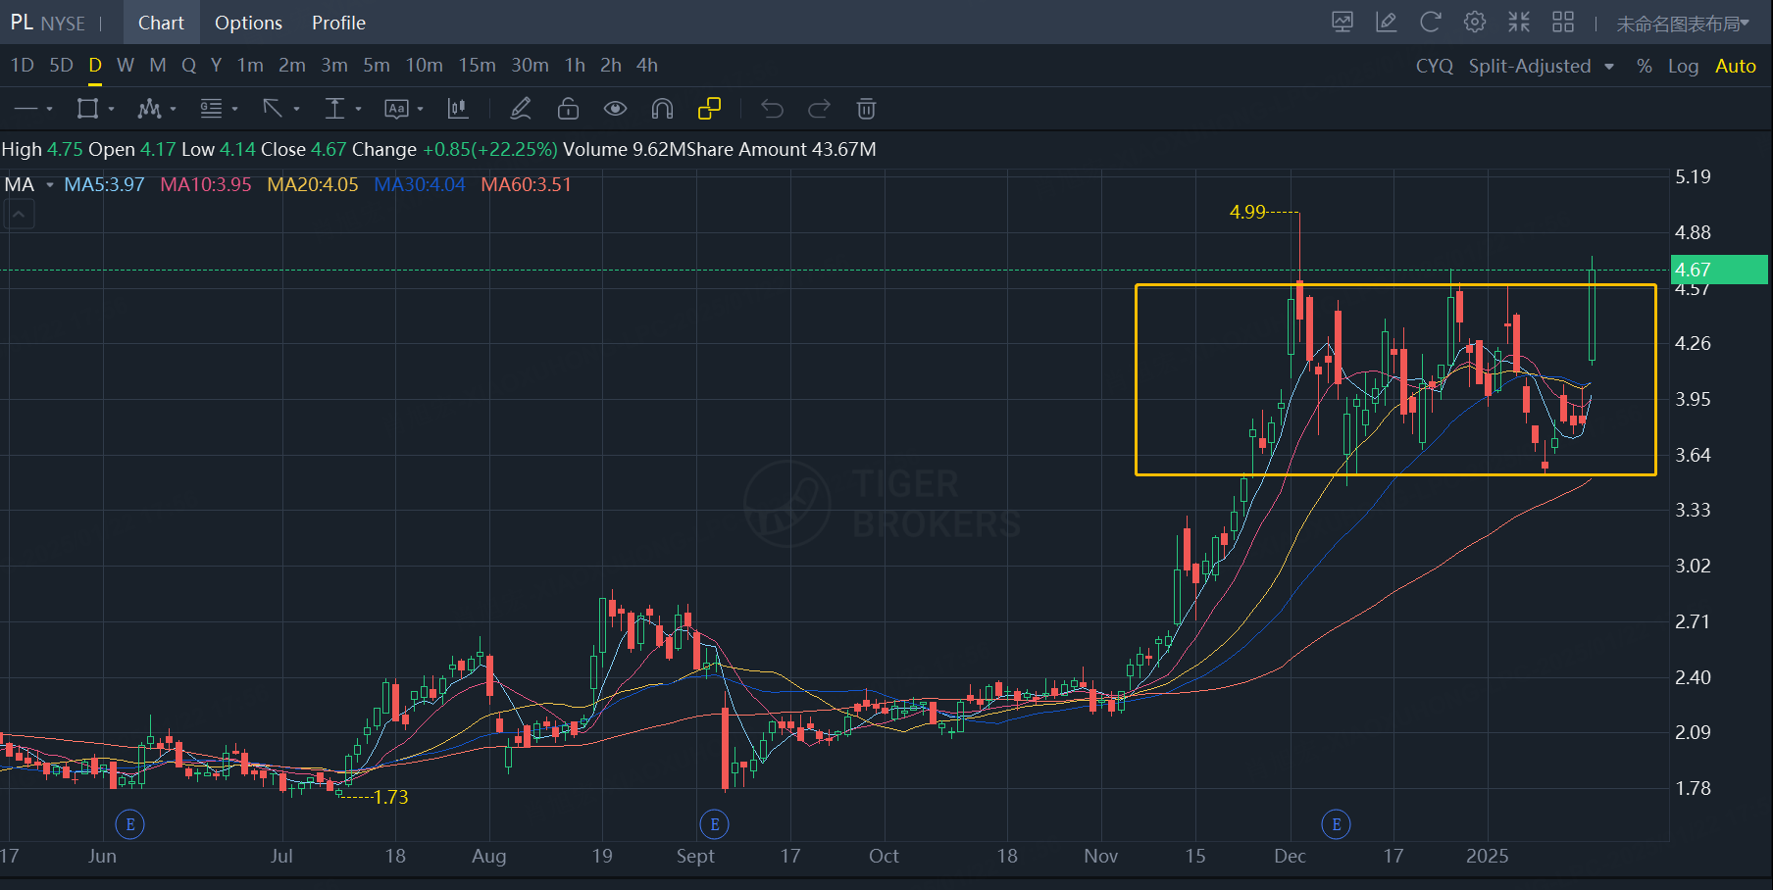Select the line drawing tool
The height and width of the screenshot is (890, 1773).
pos(25,109)
